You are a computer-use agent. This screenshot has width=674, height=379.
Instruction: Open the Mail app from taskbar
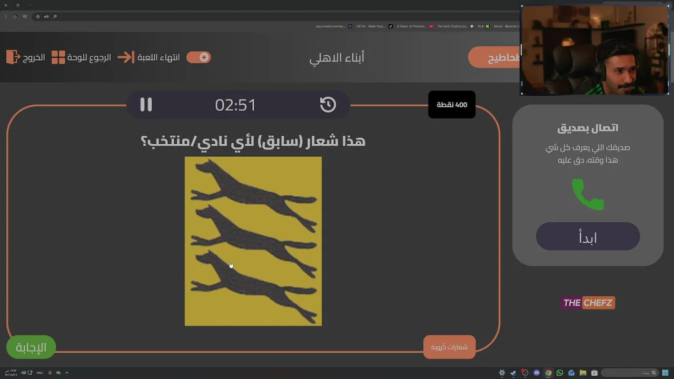pyautogui.click(x=571, y=373)
